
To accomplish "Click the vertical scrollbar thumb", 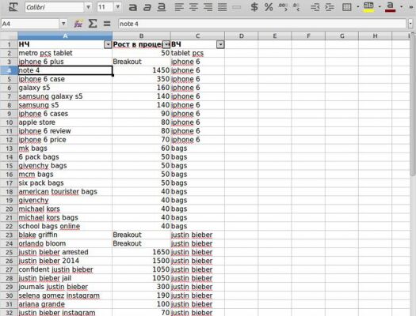I will tap(412, 104).
